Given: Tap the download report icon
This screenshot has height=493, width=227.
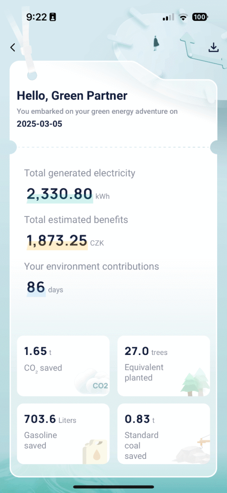Looking at the screenshot, I should 213,47.
